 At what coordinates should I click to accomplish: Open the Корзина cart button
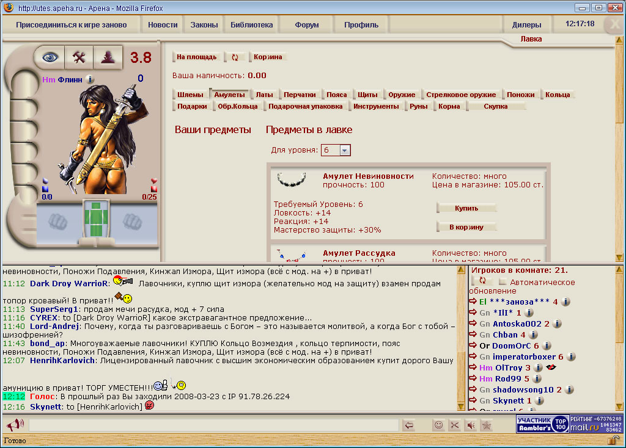click(268, 57)
